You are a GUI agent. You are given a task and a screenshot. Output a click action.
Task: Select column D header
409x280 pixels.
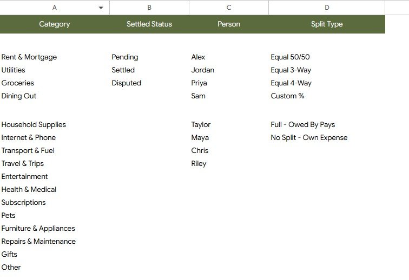pos(327,8)
